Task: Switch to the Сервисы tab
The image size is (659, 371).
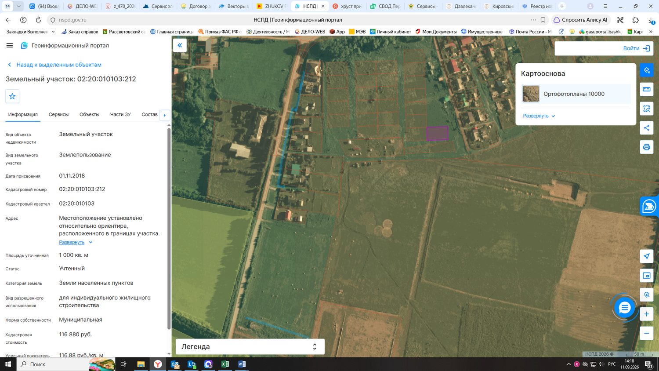Action: click(58, 114)
